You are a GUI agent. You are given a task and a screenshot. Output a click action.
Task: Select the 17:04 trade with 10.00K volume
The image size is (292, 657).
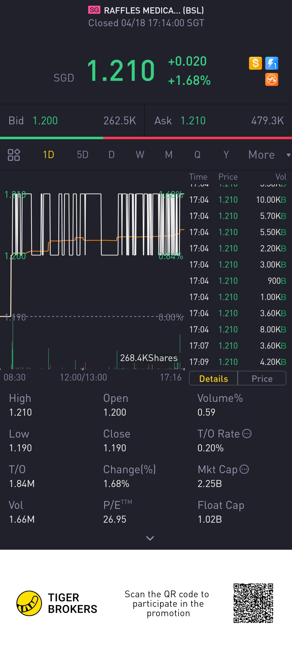pos(238,200)
